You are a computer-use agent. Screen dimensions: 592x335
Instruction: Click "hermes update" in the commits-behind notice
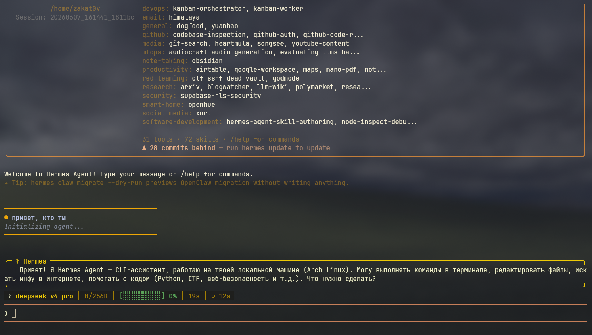pyautogui.click(x=267, y=148)
